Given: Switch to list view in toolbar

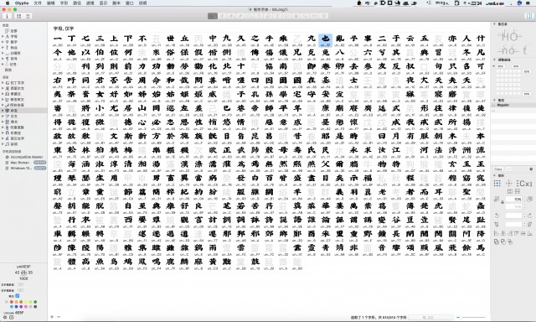Looking at the screenshot, I should click(28, 16).
